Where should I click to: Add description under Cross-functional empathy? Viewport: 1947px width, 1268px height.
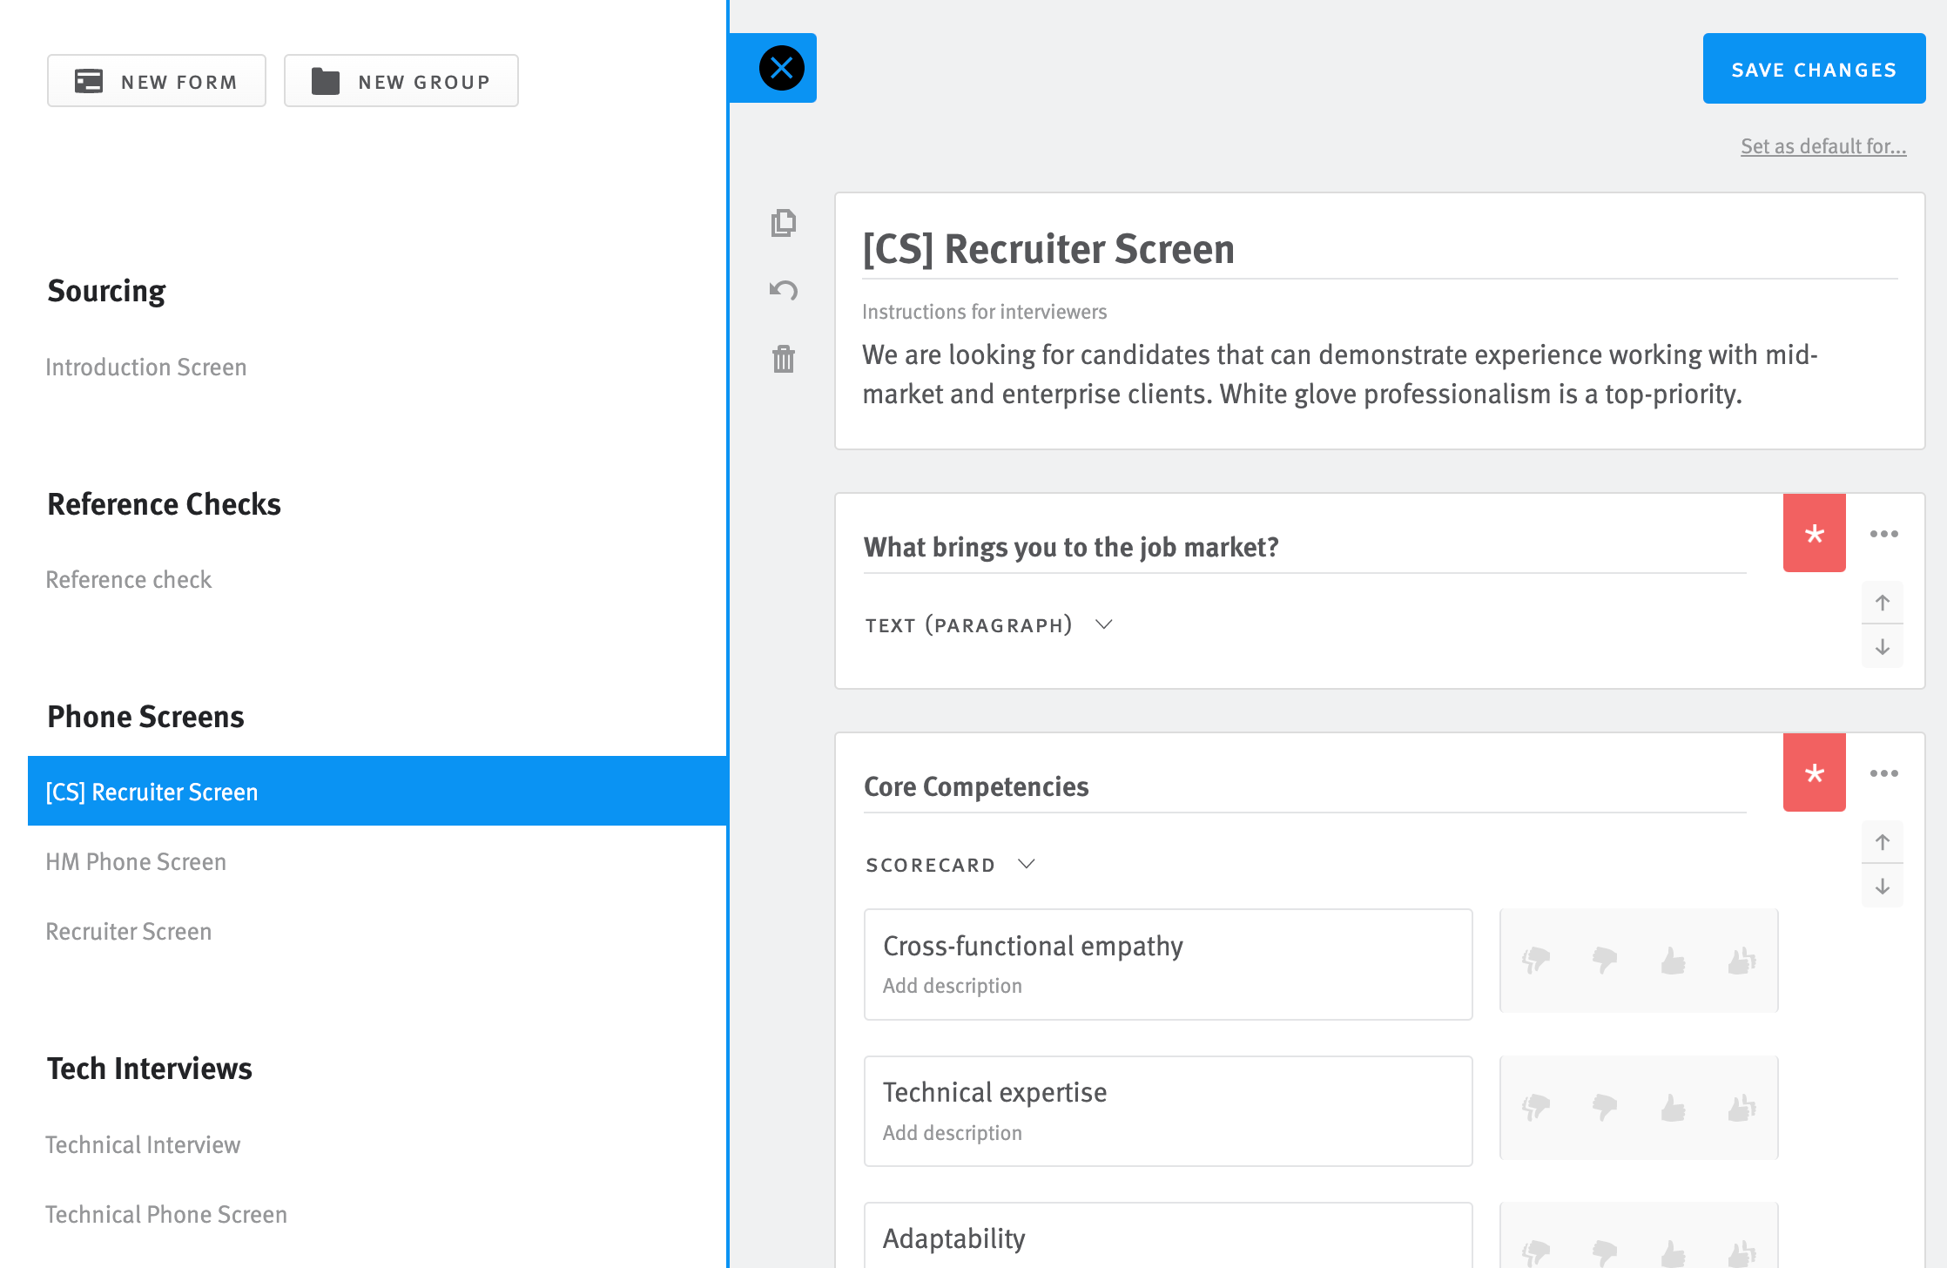point(952,985)
